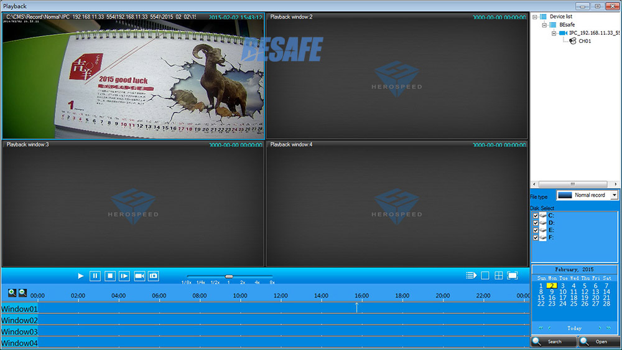Take a snapshot with the camera icon
Image resolution: width=622 pixels, height=350 pixels.
pyautogui.click(x=154, y=276)
